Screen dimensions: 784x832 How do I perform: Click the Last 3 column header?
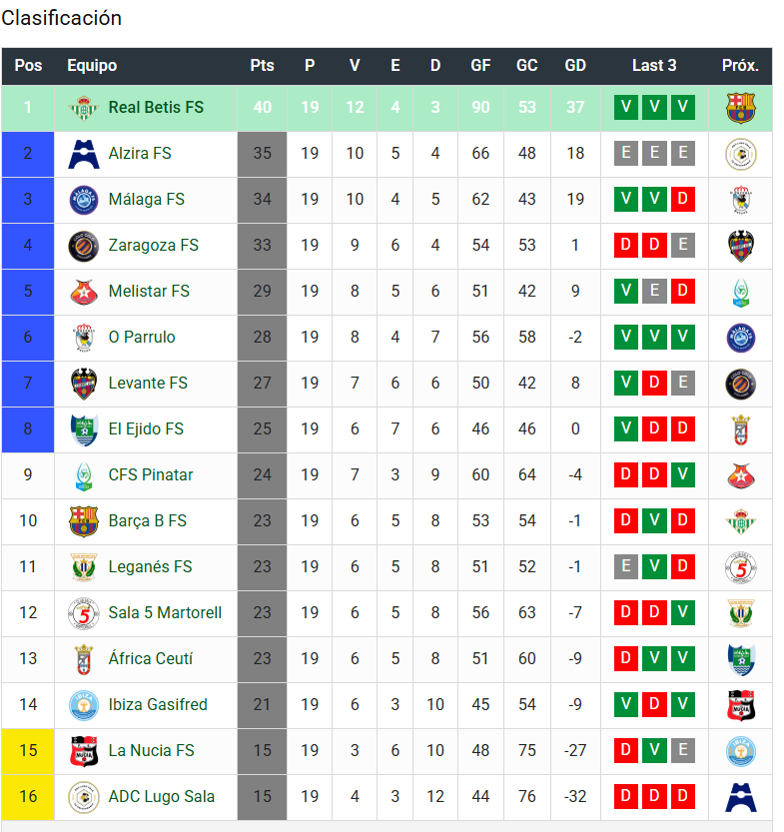point(654,65)
